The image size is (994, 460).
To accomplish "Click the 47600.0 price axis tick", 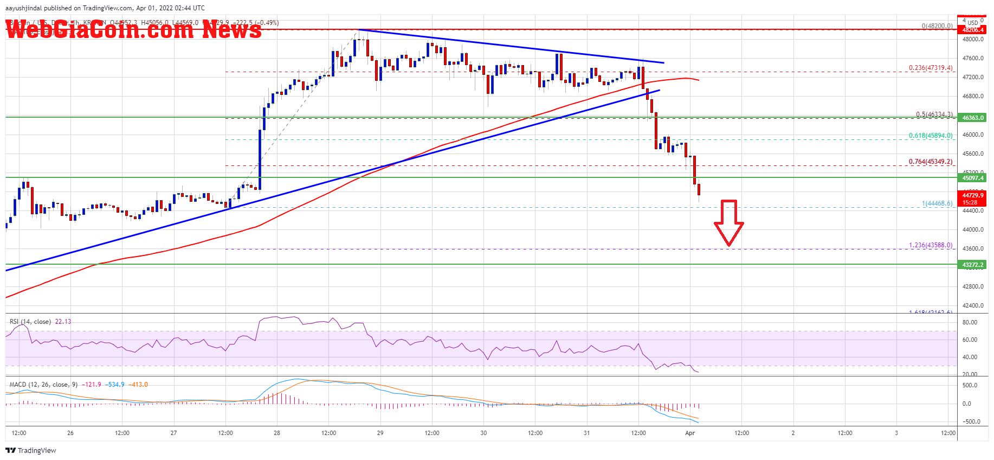I will 973,58.
